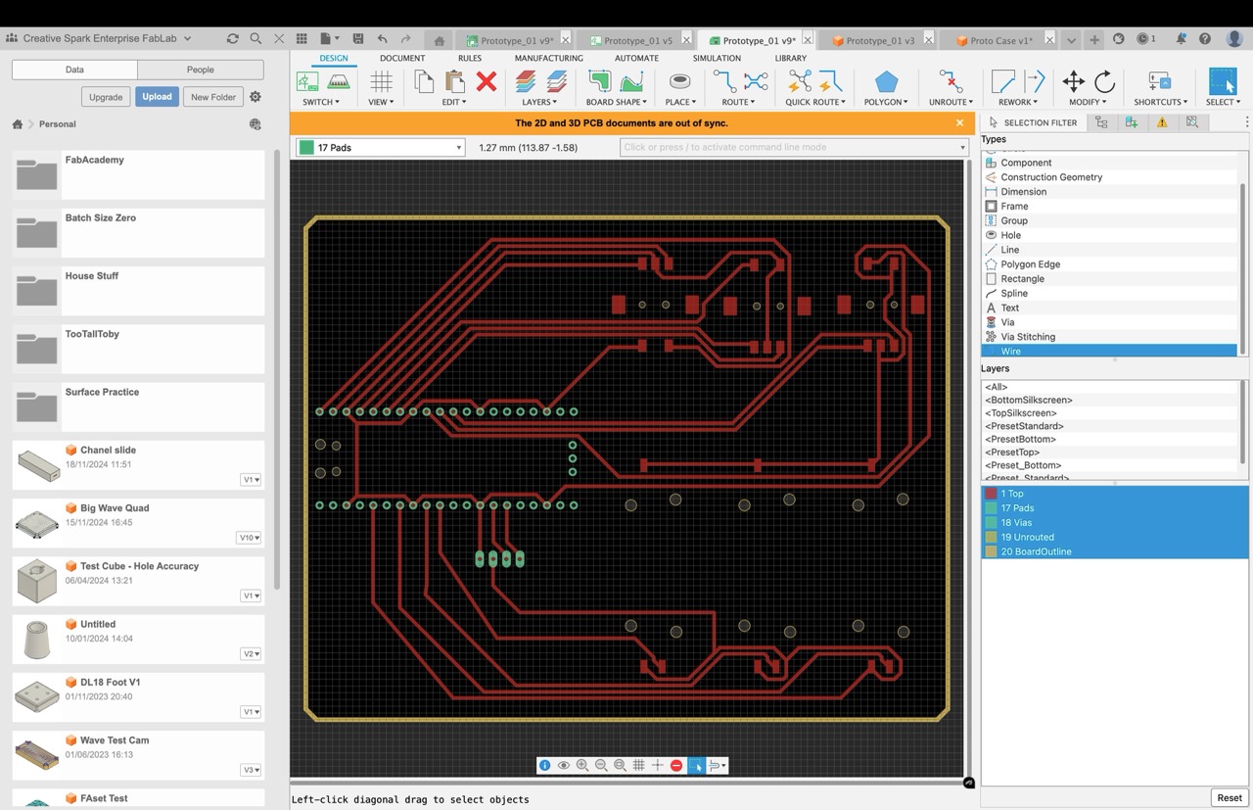
Task: Switch to schematic document icon
Action: click(307, 81)
